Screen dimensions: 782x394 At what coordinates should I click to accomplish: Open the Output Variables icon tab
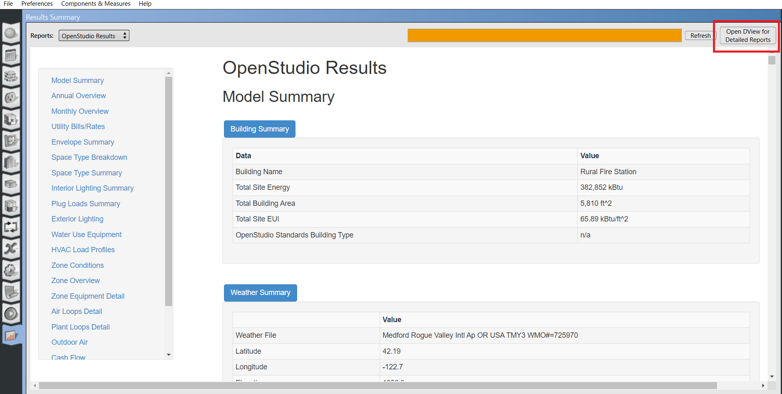(11, 249)
